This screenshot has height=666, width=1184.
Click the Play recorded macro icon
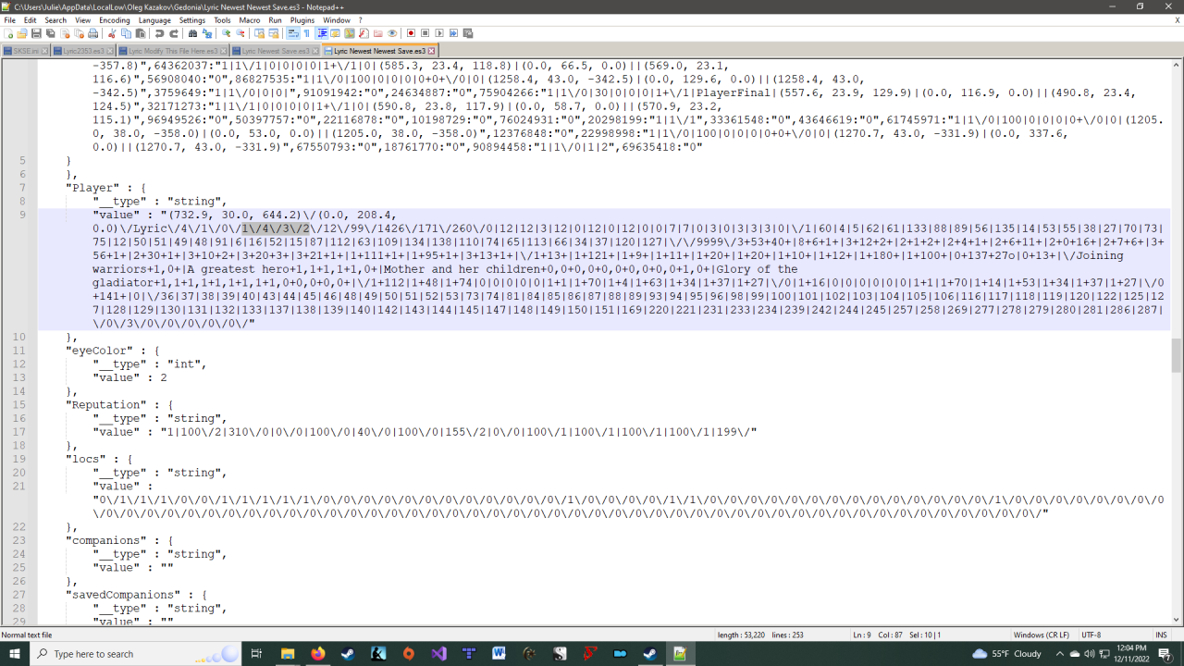pyautogui.click(x=439, y=33)
